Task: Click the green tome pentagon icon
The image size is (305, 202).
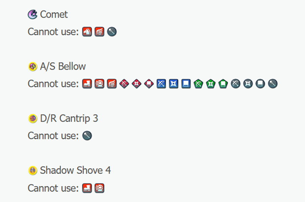Action: coord(223,84)
